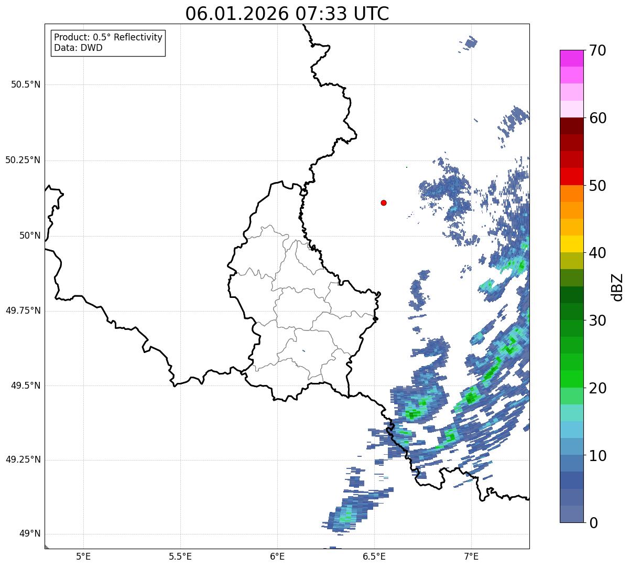Click the 50.25°N latitude label

pyautogui.click(x=23, y=160)
